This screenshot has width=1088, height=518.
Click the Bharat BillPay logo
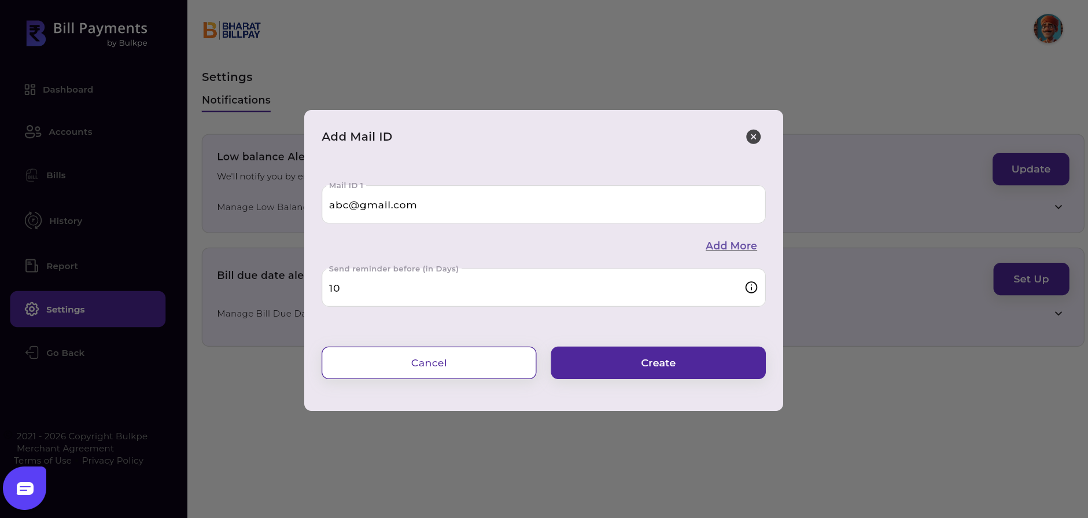[x=232, y=30]
